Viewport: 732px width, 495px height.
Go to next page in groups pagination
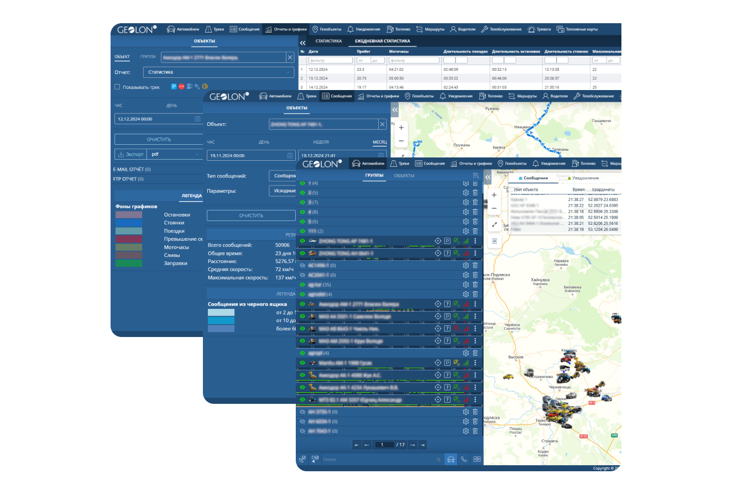coord(412,445)
